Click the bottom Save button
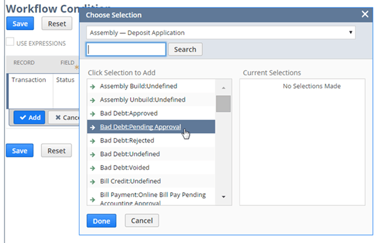This screenshot has width=376, height=243. [x=19, y=151]
